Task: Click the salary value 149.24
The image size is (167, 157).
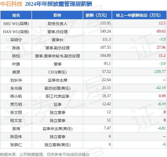Action: tap(105, 31)
